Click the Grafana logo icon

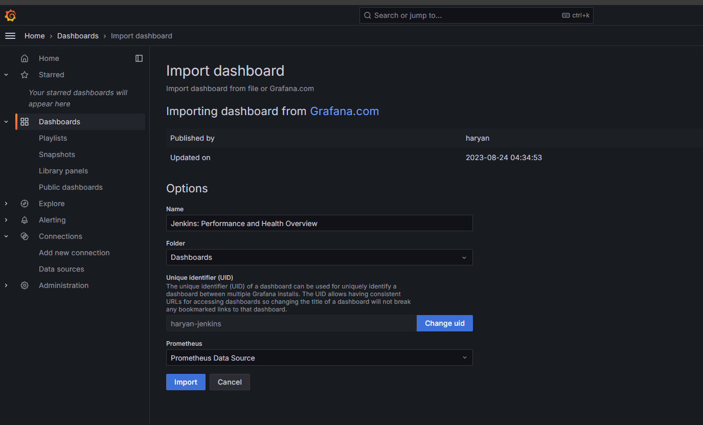point(10,15)
